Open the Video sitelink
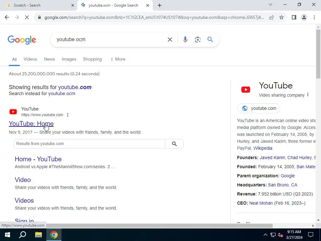 pyautogui.click(x=23, y=180)
